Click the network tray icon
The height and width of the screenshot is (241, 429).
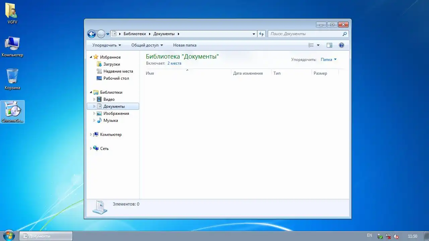388,236
